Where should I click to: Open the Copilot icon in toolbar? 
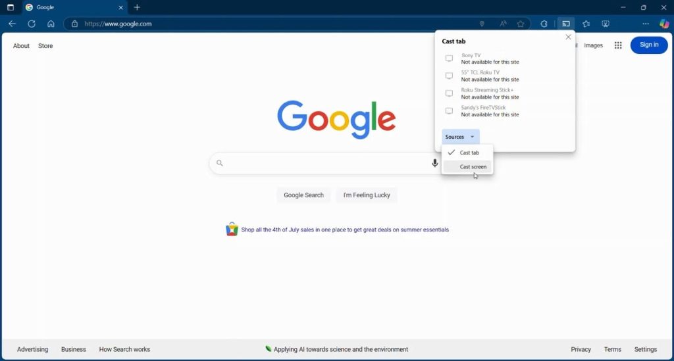point(664,24)
